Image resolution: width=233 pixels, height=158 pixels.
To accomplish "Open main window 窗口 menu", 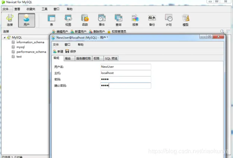I will pos(56,9).
